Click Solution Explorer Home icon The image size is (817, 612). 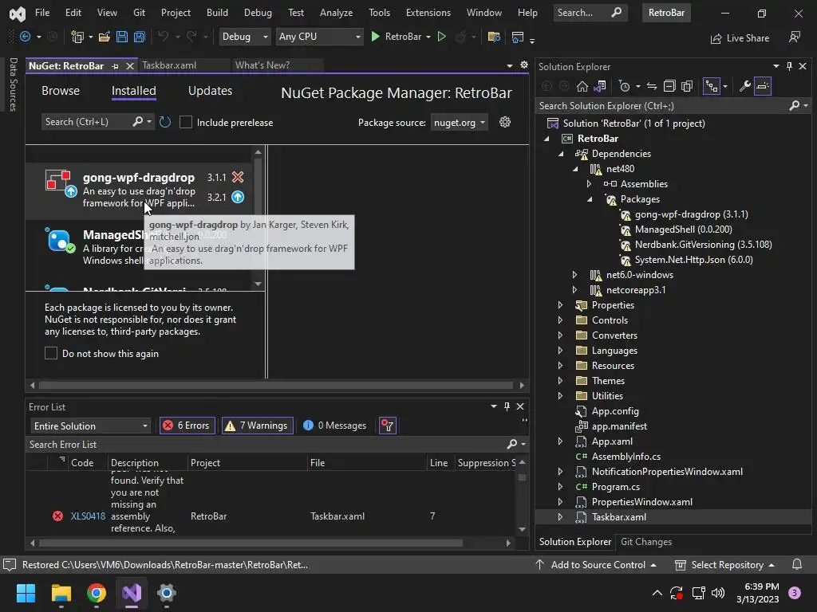pos(582,86)
